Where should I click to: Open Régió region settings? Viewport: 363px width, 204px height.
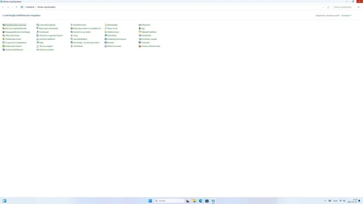(x=40, y=42)
